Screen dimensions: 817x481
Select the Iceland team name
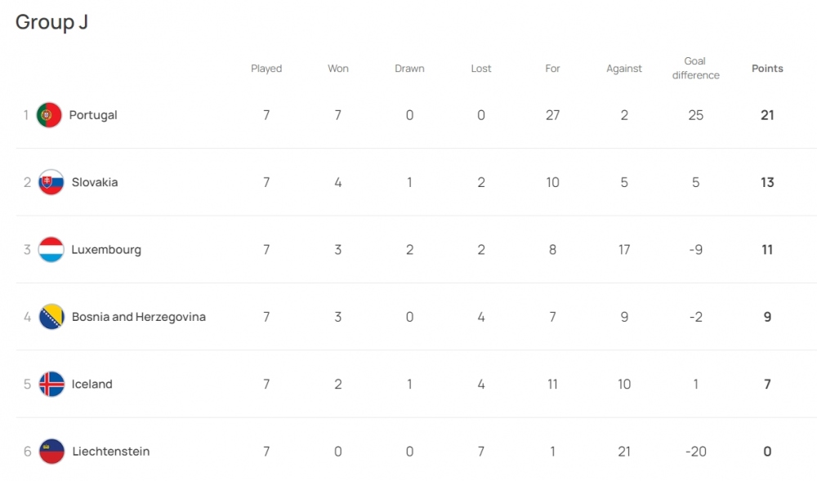click(92, 384)
